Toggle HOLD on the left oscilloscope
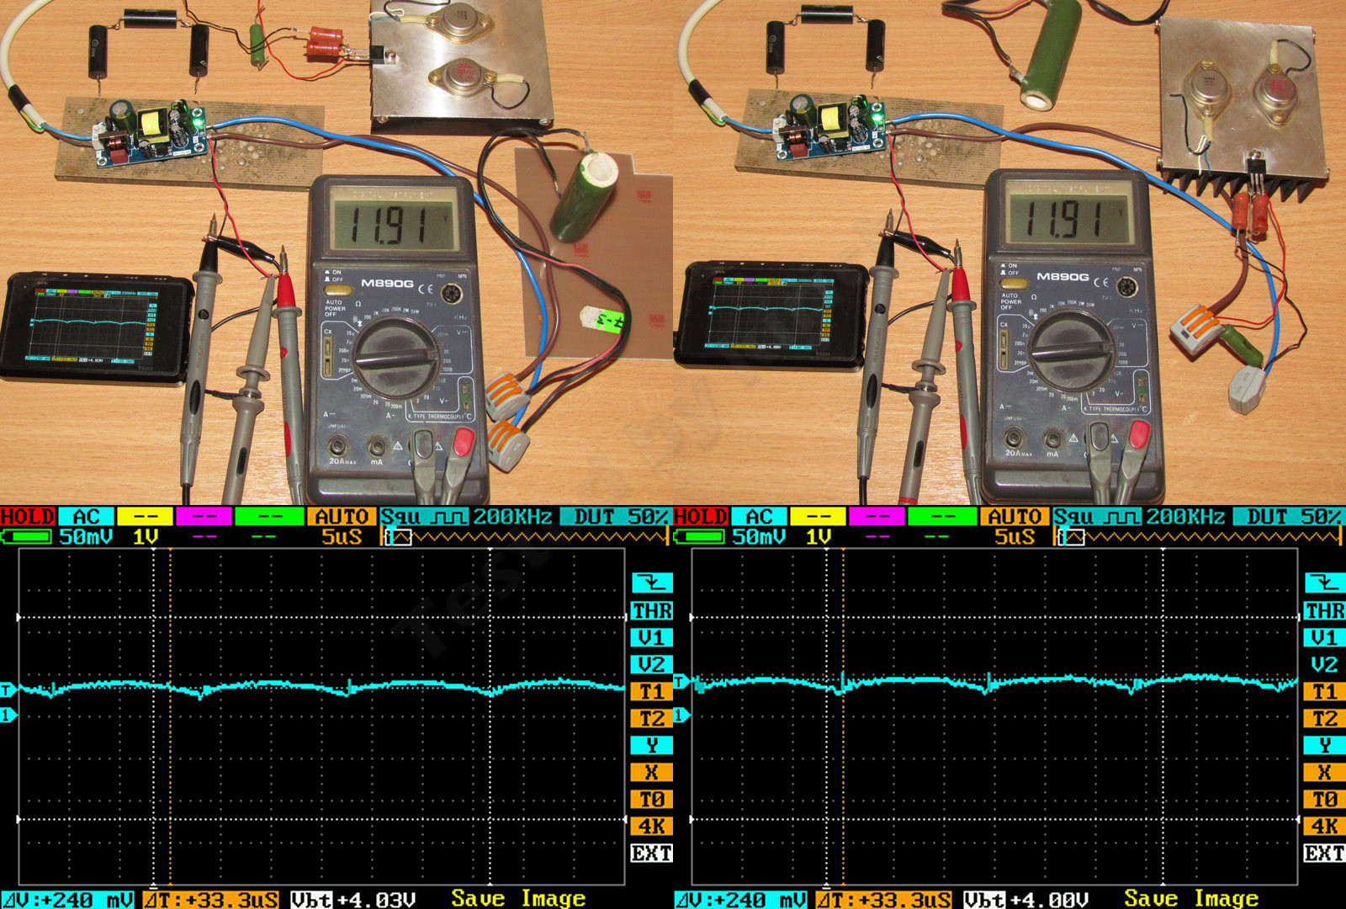1346x909 pixels. coord(28,517)
